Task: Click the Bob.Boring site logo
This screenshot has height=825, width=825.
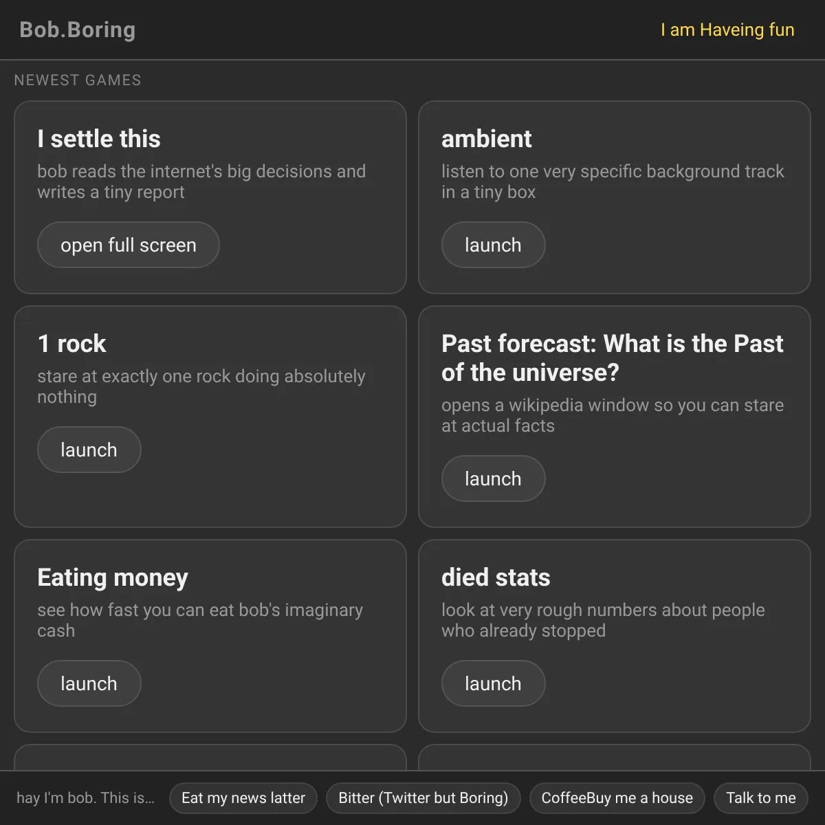Action: coord(78,30)
